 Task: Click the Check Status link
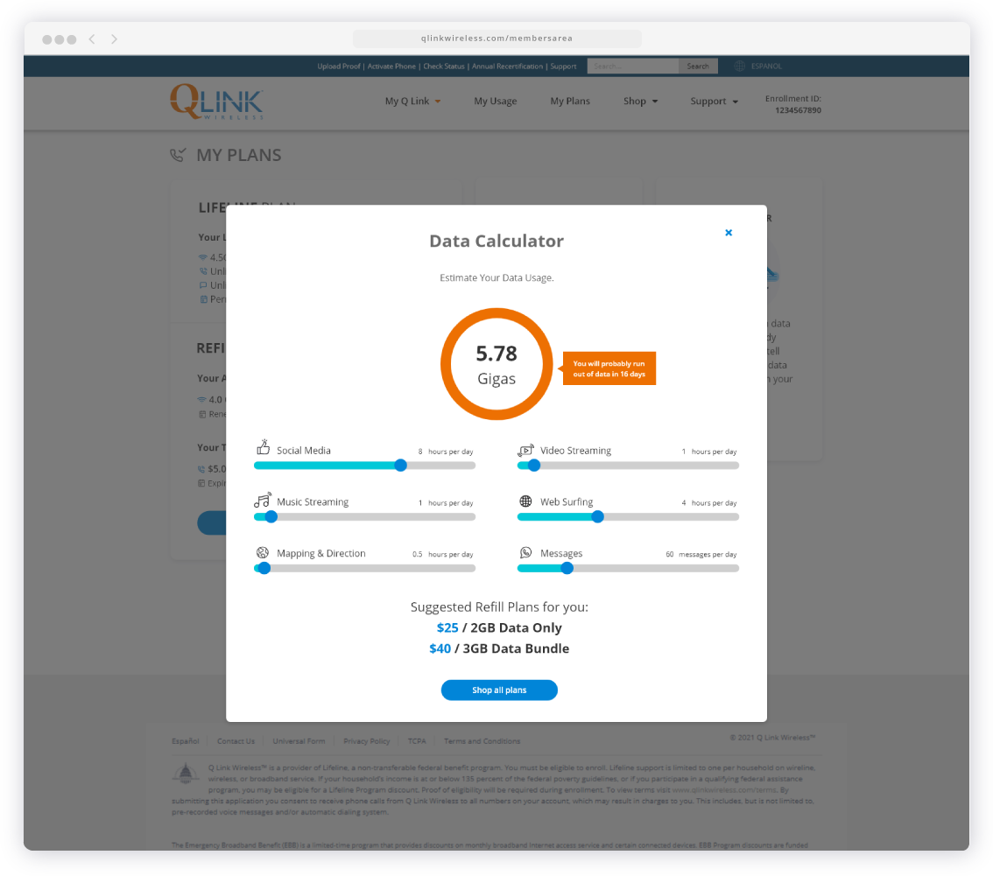point(444,66)
